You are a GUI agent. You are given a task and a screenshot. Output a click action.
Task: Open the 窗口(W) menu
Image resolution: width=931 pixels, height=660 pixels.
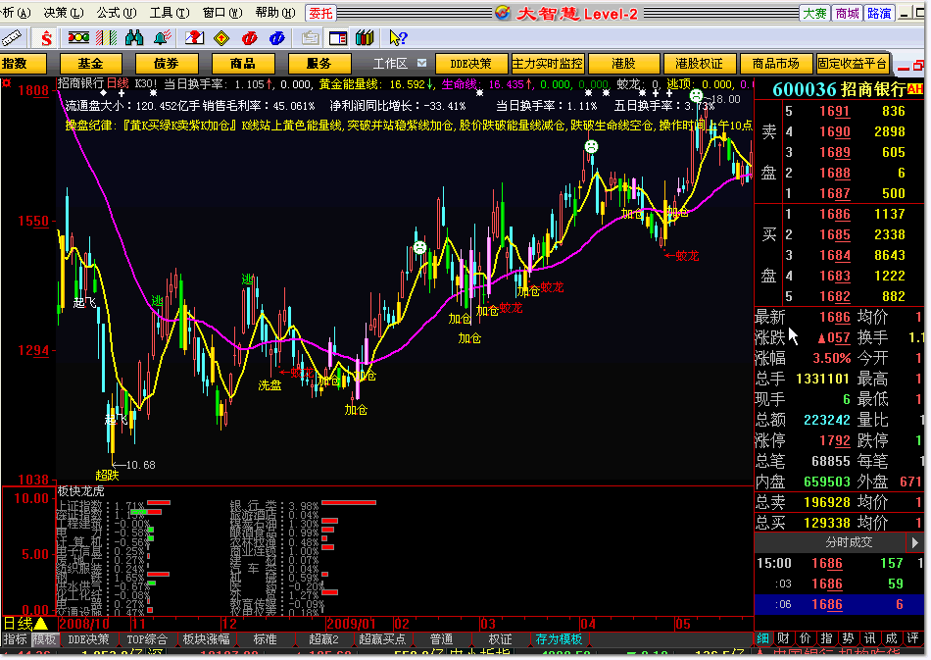point(222,13)
